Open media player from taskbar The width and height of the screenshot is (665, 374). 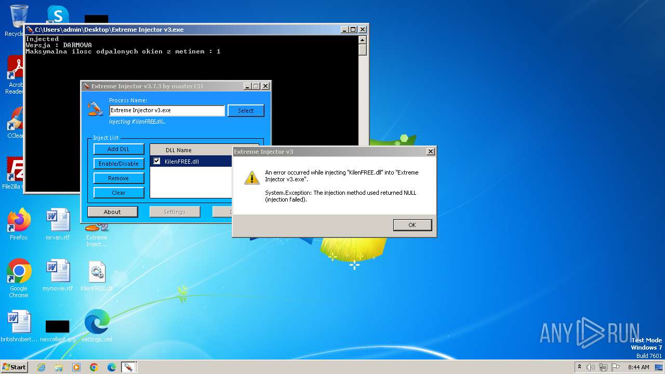click(76, 367)
